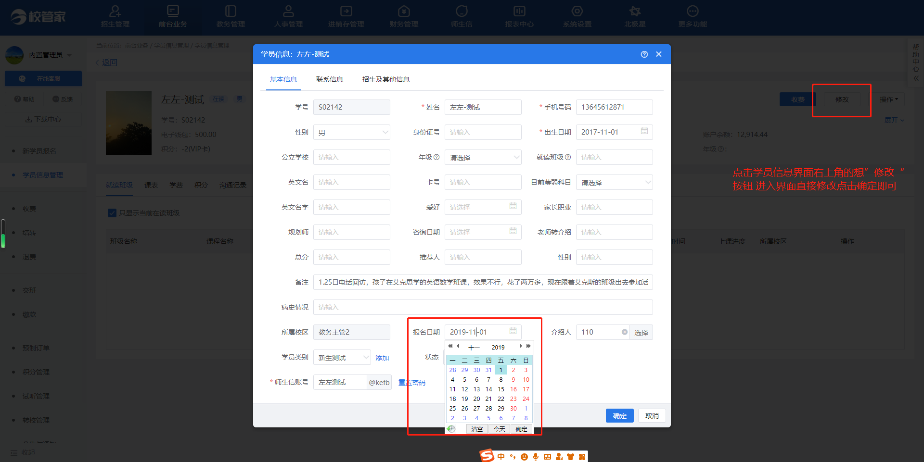Go to previous month in the date picker

458,346
